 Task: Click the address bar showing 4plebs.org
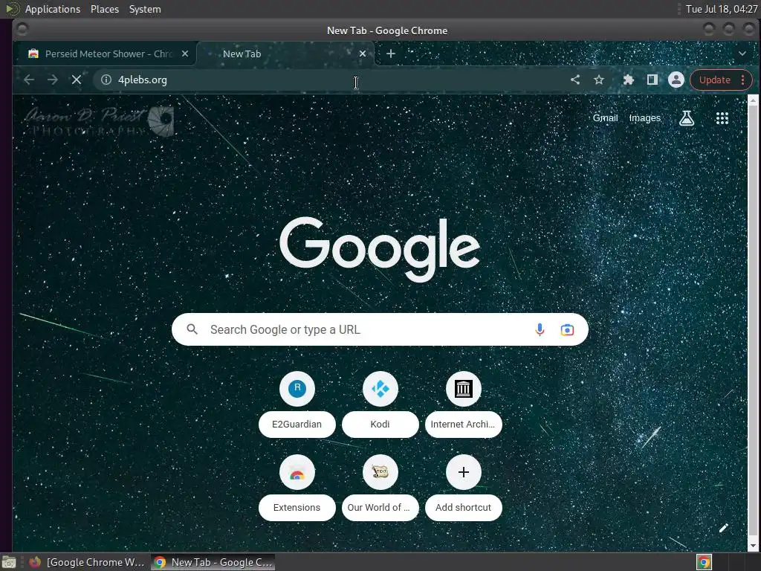point(330,80)
